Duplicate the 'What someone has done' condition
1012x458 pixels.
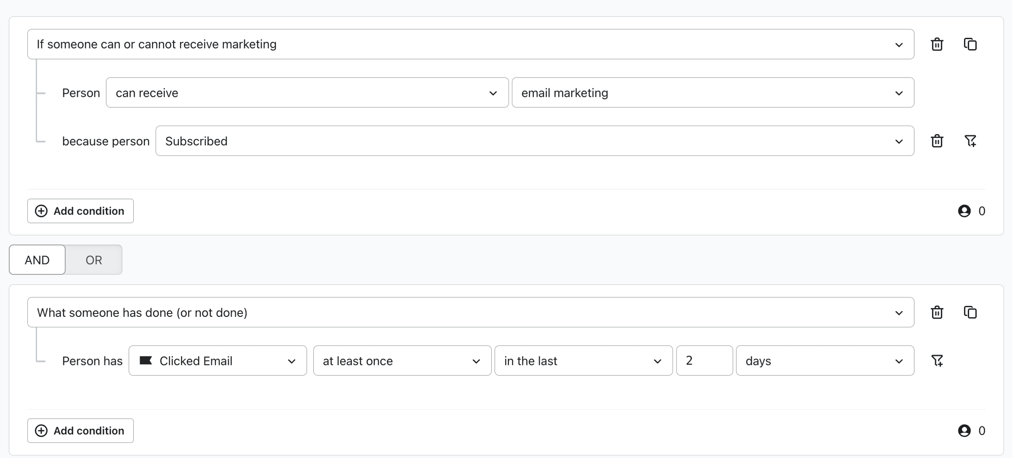coord(970,312)
